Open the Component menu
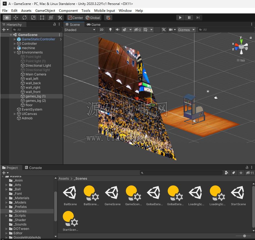Screen dimensions: 255x240 click(x=68, y=11)
